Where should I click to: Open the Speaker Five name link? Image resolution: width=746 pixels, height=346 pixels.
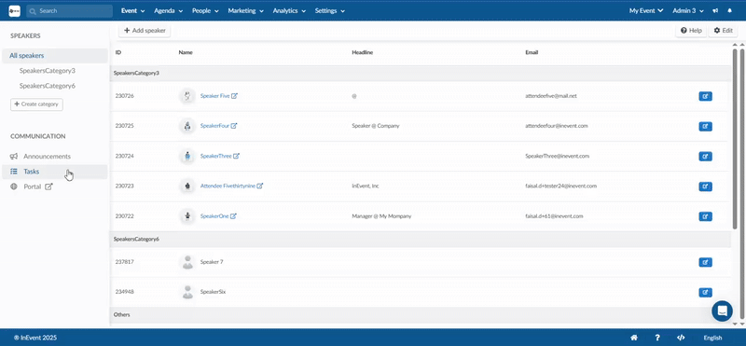tap(215, 96)
